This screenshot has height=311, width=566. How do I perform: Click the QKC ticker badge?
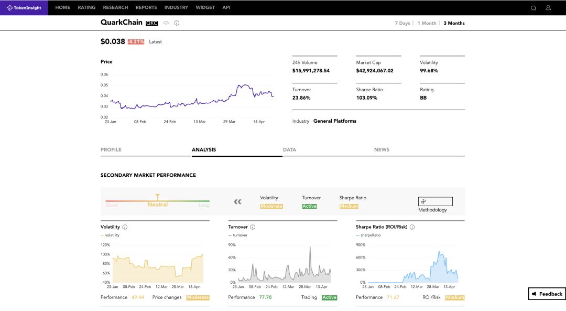tap(151, 23)
